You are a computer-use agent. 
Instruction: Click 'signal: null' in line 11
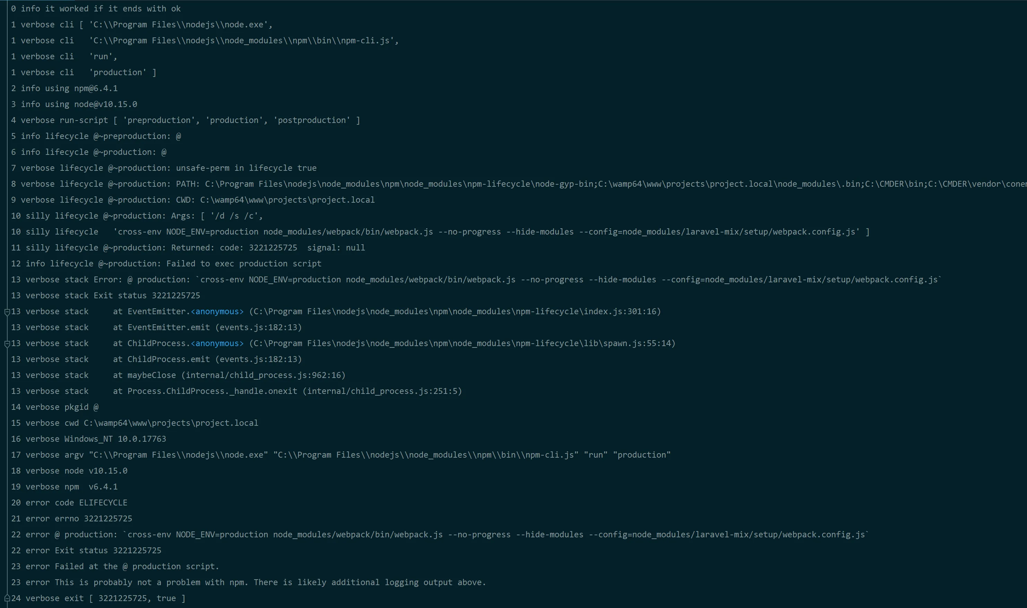coord(336,248)
